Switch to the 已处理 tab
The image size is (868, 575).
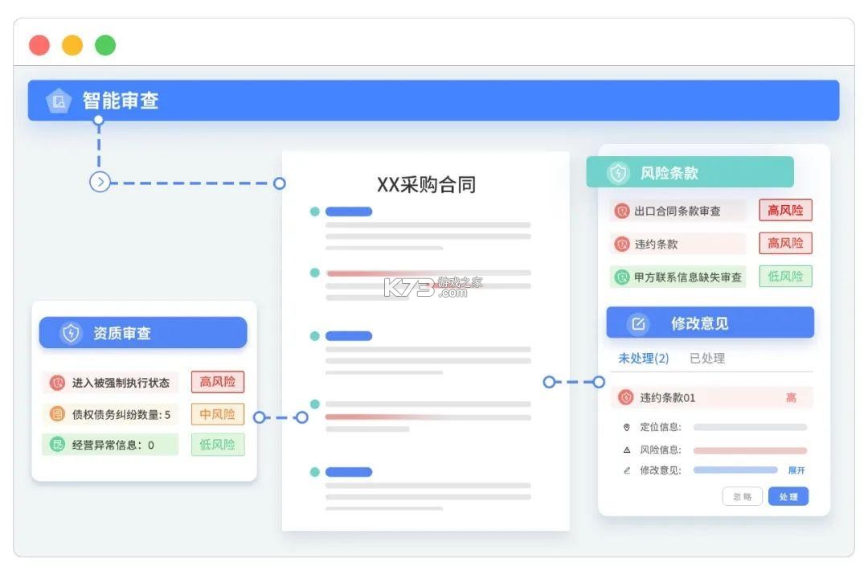(707, 359)
